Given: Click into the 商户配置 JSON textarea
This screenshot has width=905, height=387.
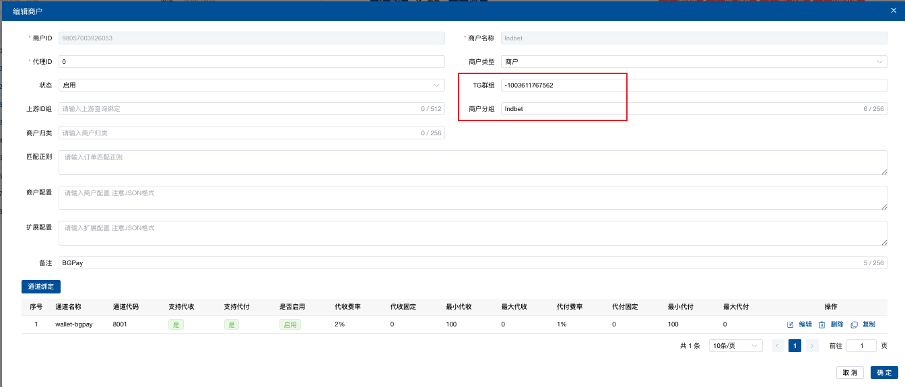Looking at the screenshot, I should [473, 198].
